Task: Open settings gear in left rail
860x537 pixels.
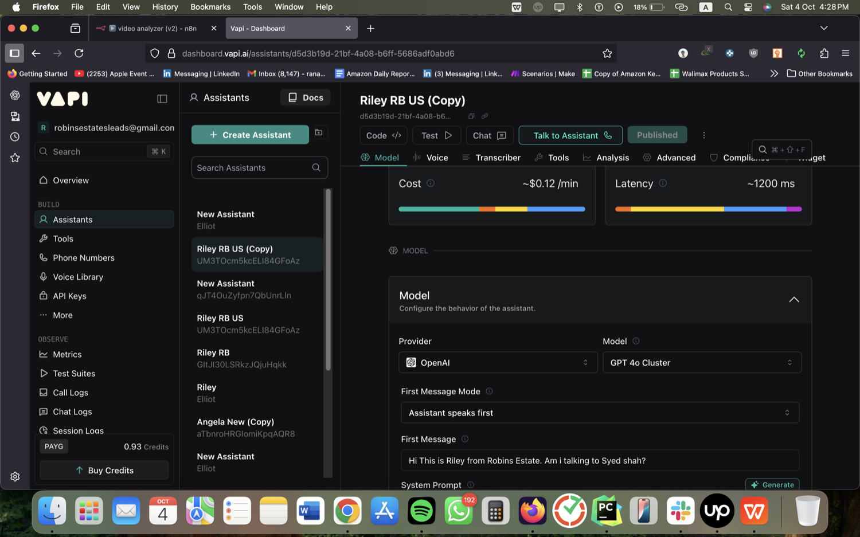Action: (x=15, y=477)
